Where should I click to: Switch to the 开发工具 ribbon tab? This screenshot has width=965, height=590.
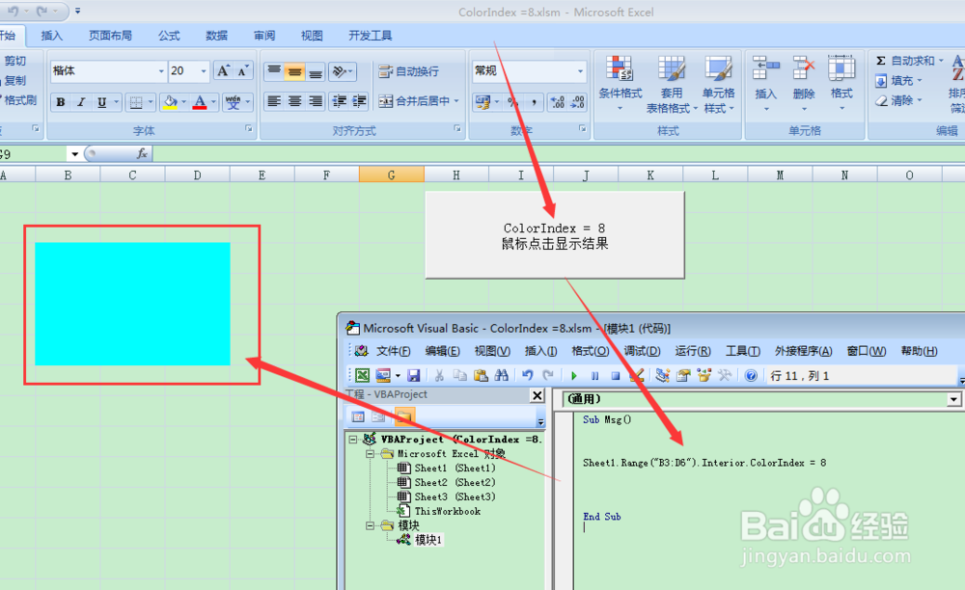tap(370, 36)
